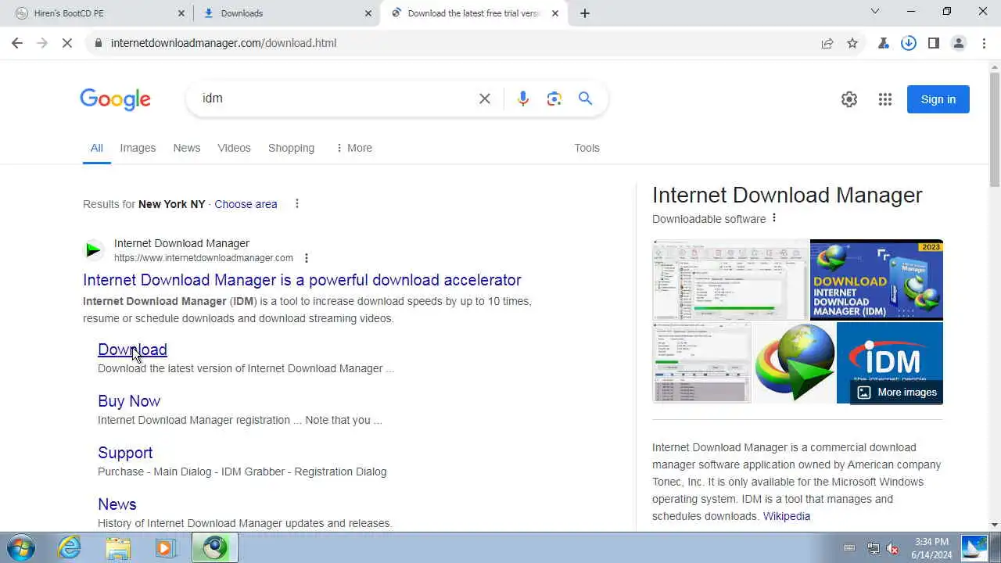The image size is (1001, 563).
Task: Open the downloads toolbar icon
Action: [x=909, y=43]
